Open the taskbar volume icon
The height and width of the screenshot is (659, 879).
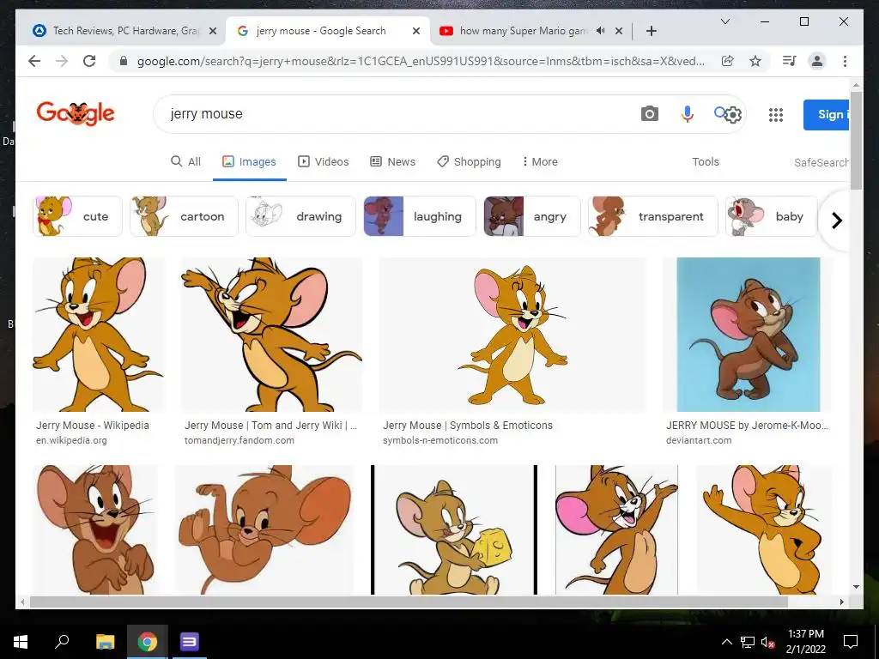pos(767,642)
